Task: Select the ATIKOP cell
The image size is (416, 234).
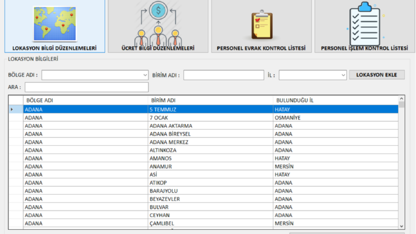Action: point(210,183)
